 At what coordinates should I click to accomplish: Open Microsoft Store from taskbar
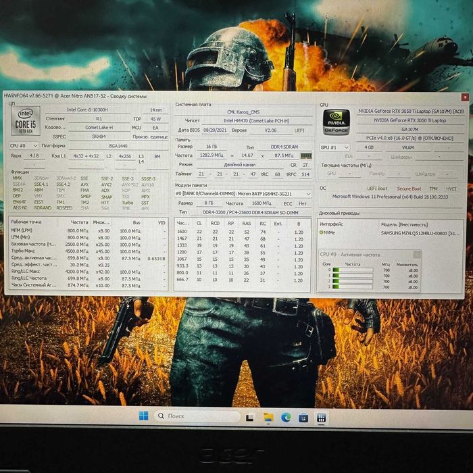tap(303, 418)
